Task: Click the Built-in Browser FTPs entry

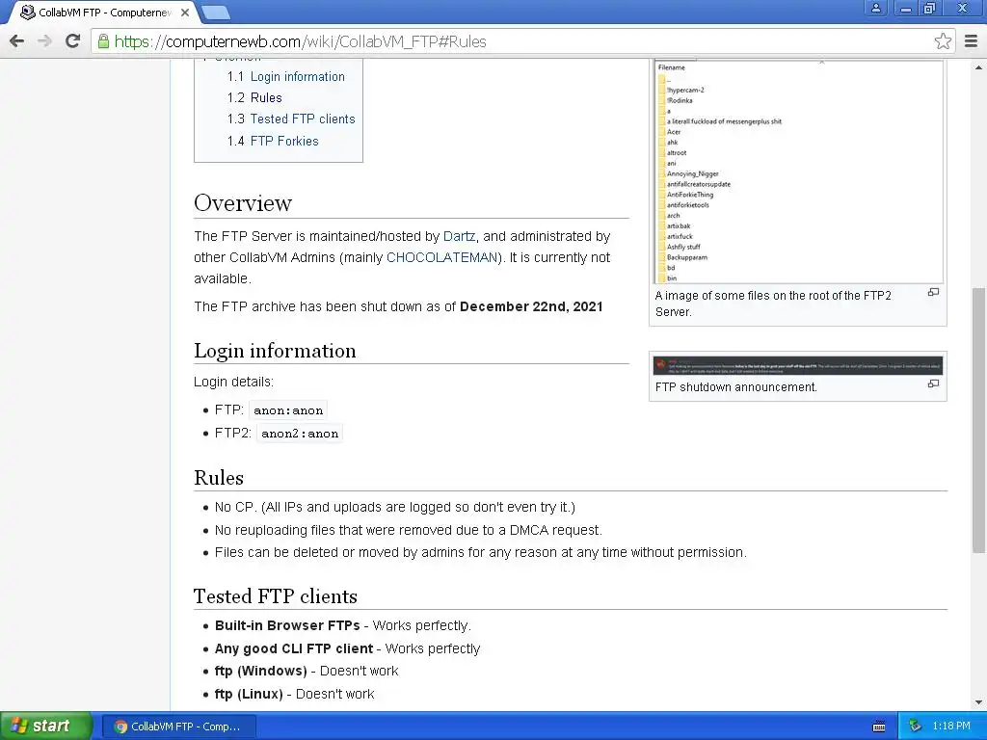Action: (342, 625)
